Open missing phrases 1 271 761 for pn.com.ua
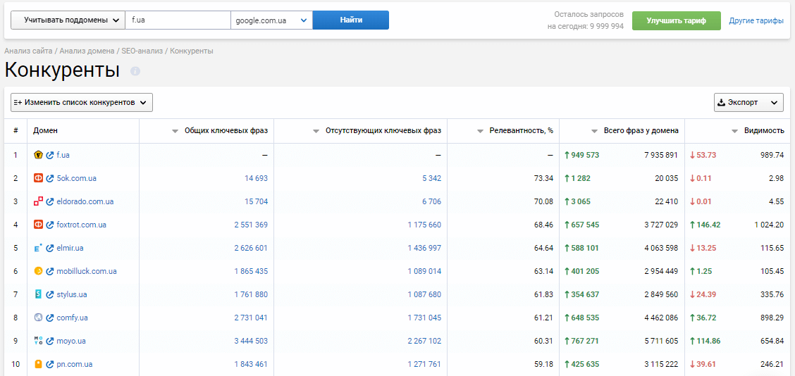This screenshot has height=376, width=795. (424, 364)
